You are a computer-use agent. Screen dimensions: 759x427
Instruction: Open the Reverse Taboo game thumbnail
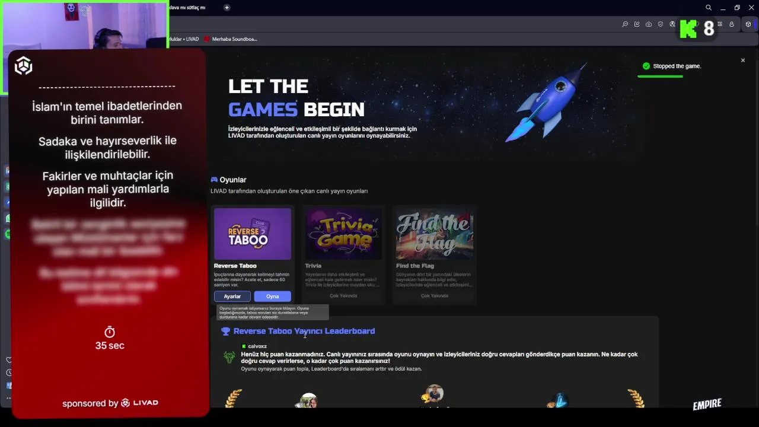pyautogui.click(x=253, y=234)
